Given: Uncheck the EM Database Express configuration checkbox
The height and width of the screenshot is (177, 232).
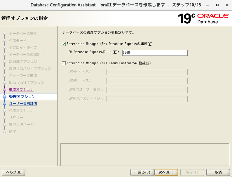Looking at the screenshot, I should click(64, 44).
